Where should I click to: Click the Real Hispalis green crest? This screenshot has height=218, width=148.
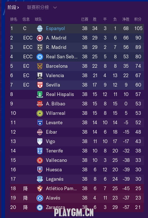[x=40, y=95]
